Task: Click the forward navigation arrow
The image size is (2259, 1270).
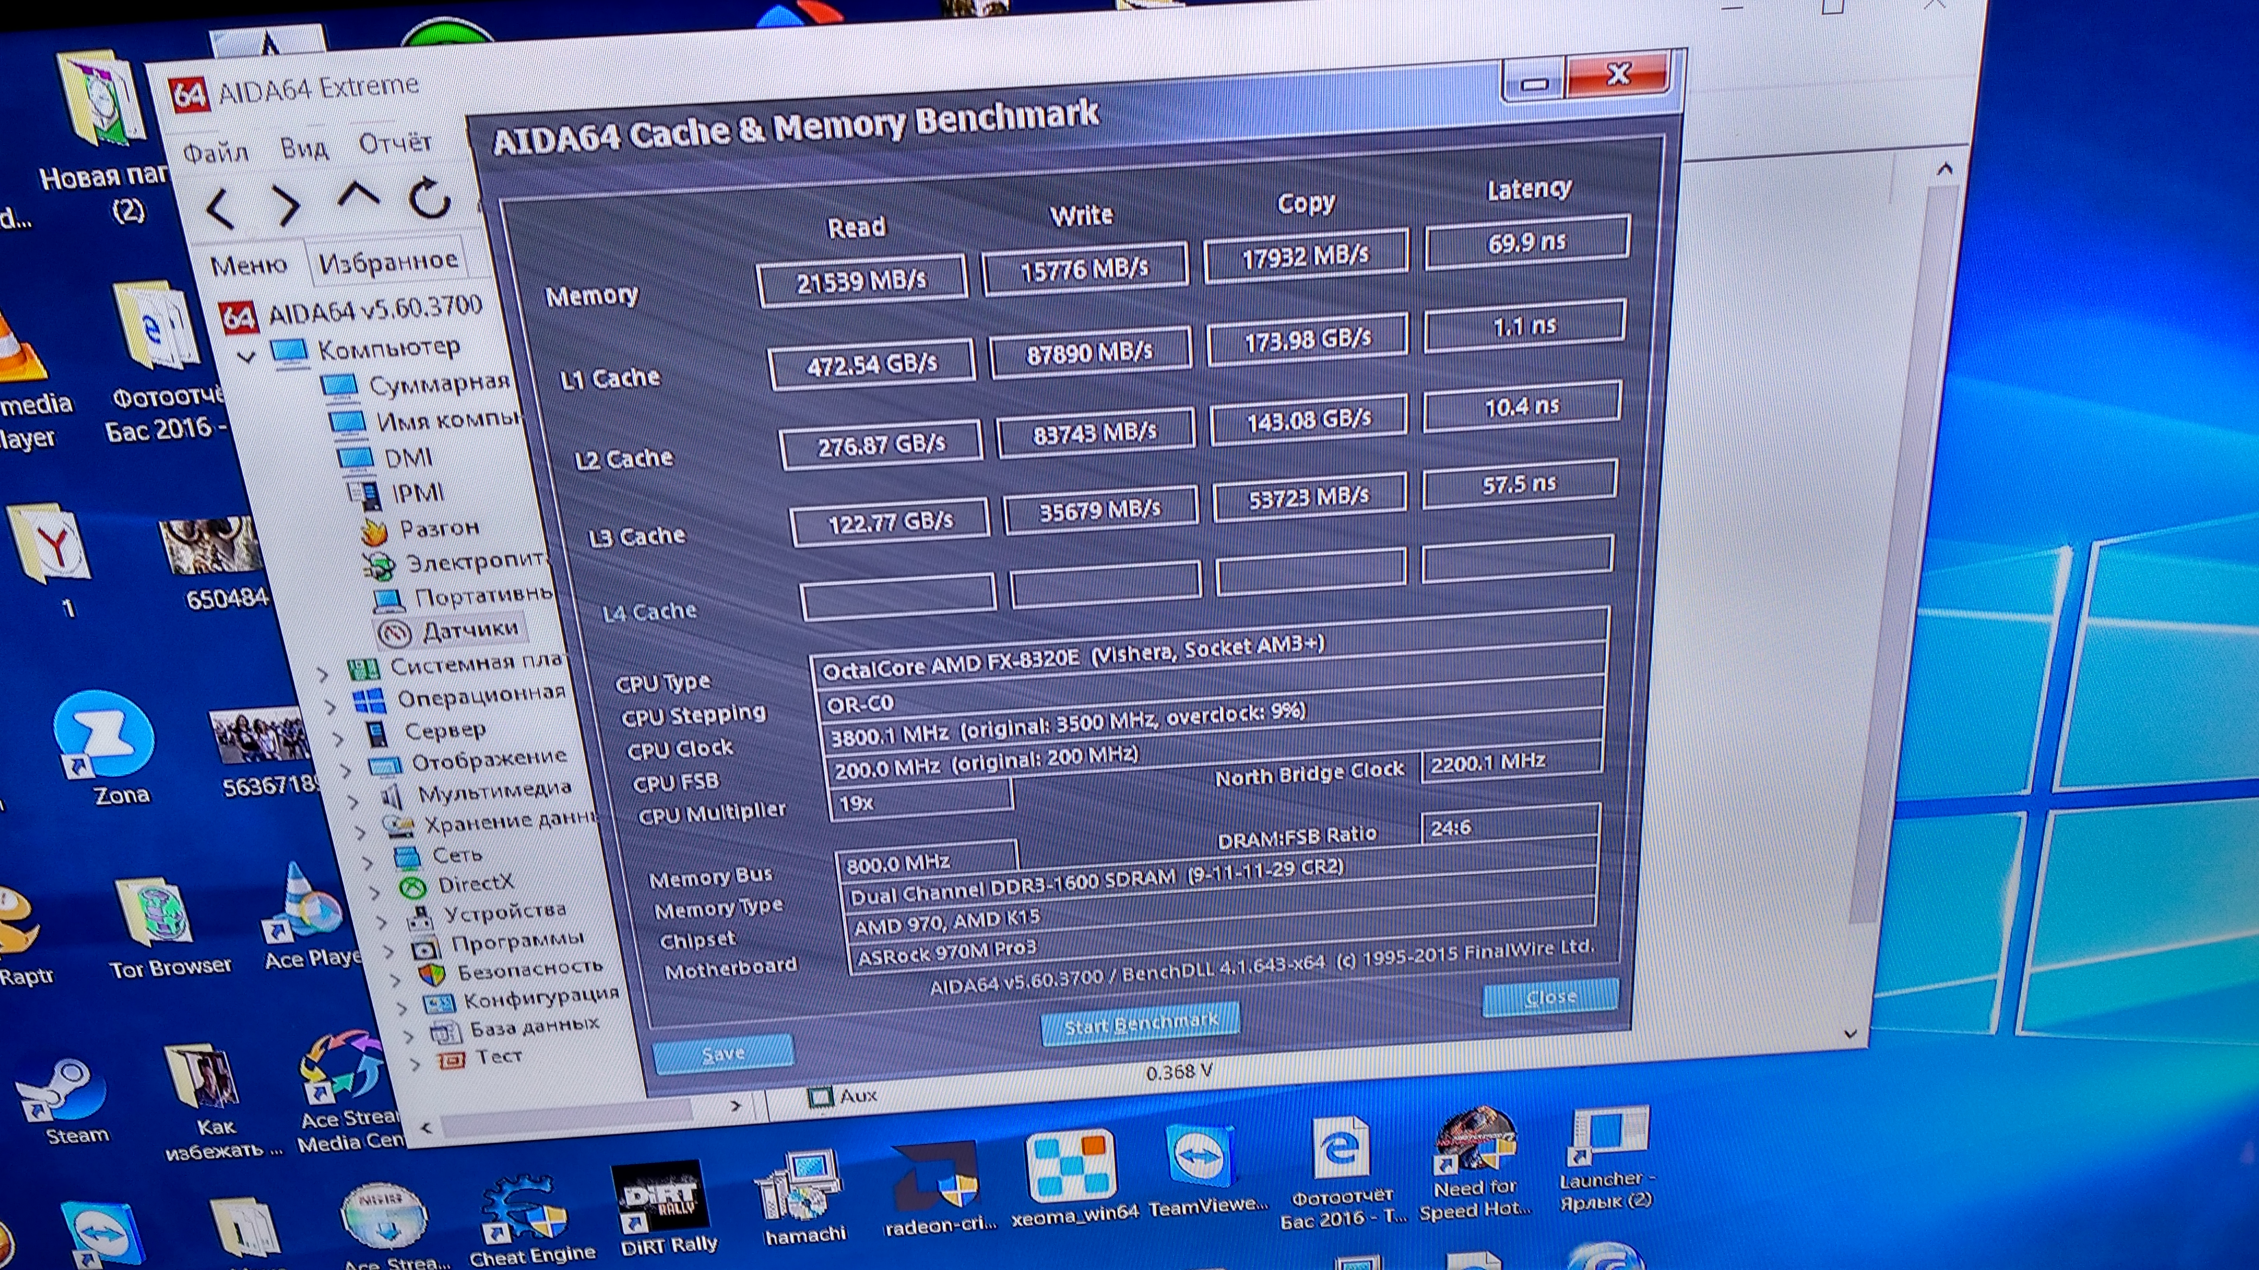Action: coord(287,207)
